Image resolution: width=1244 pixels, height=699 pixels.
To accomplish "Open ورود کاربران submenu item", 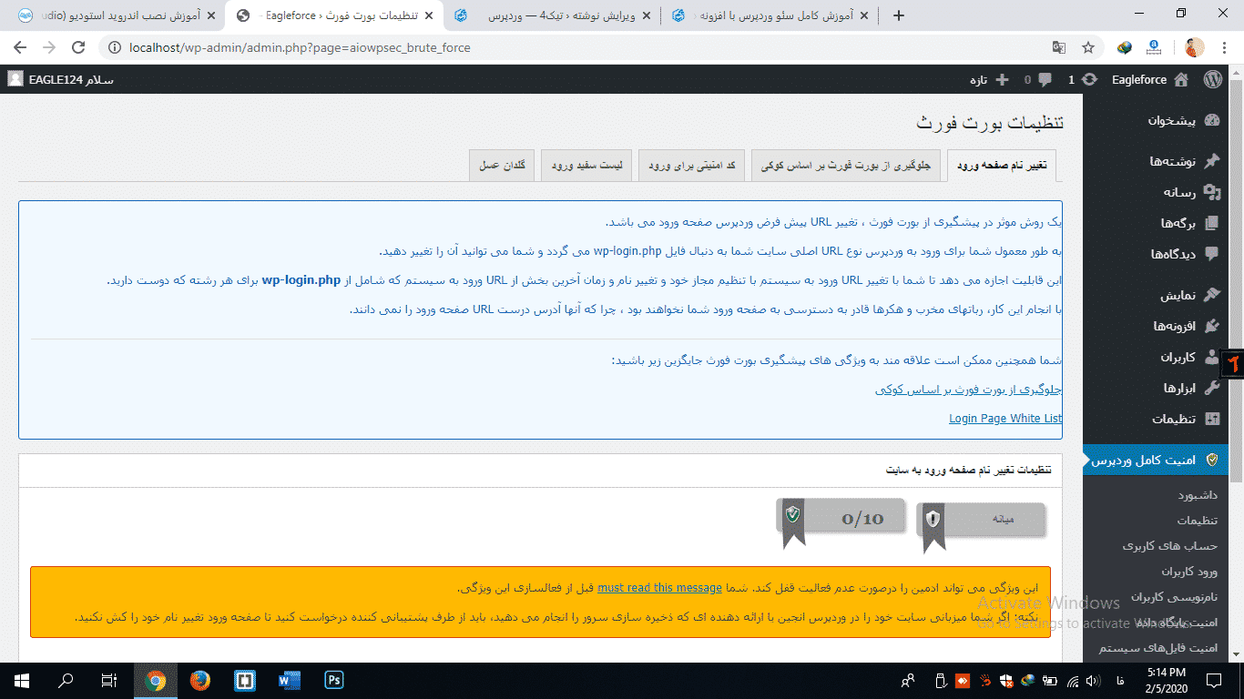I will pyautogui.click(x=1189, y=572).
